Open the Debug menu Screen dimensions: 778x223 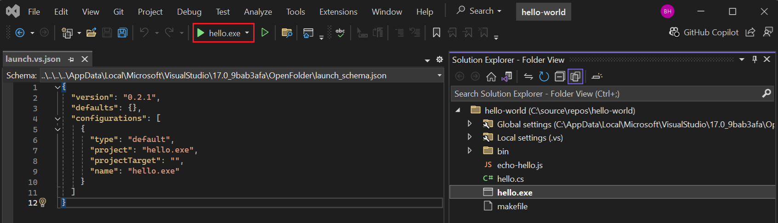[189, 11]
